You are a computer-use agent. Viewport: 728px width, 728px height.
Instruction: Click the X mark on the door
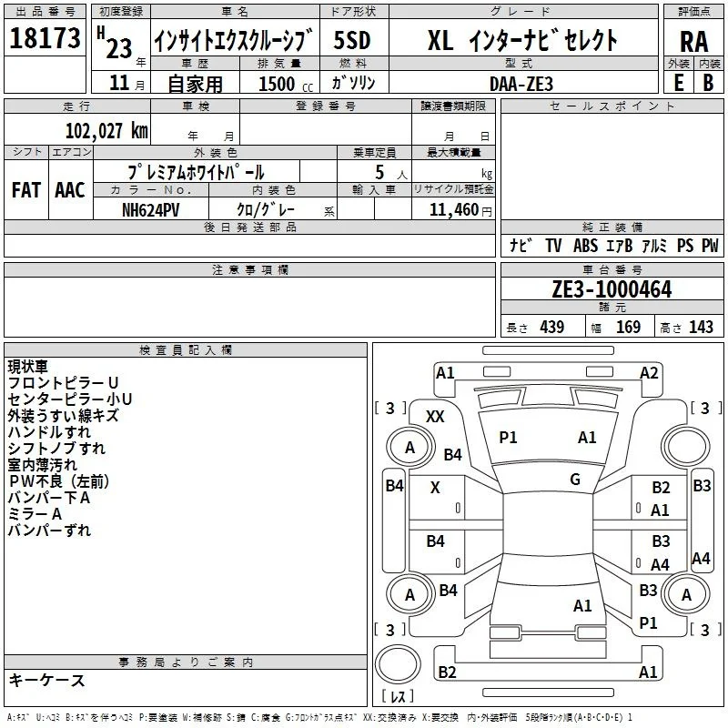coord(435,488)
